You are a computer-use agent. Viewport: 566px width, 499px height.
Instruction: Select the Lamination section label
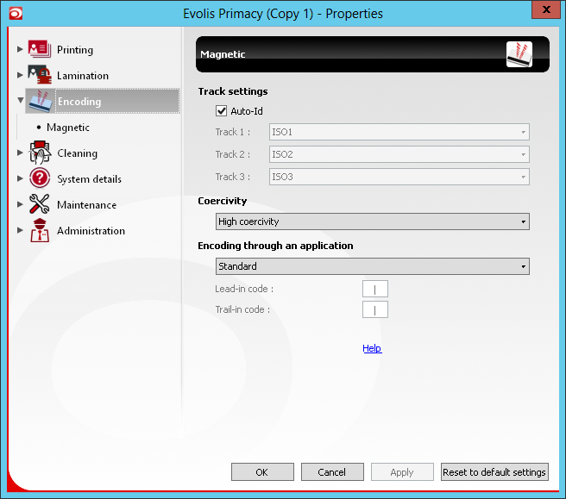point(83,76)
